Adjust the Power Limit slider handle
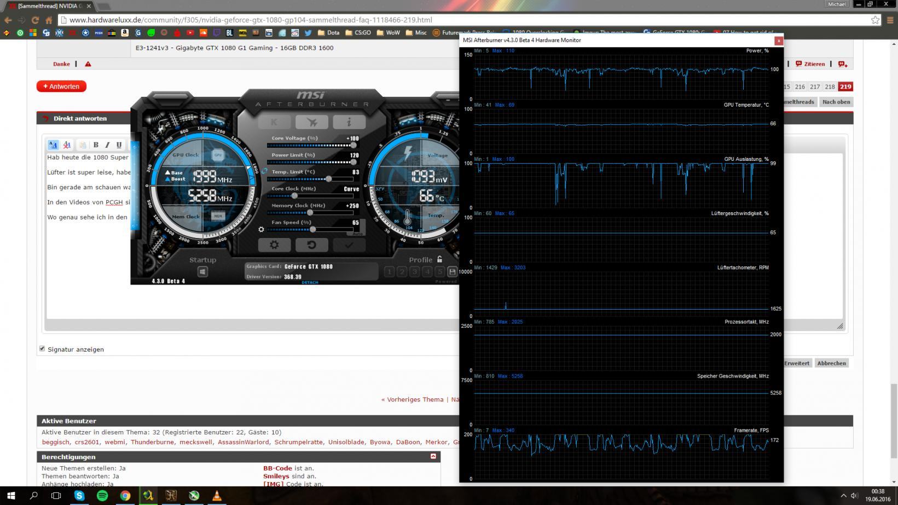The image size is (898, 505). point(354,162)
